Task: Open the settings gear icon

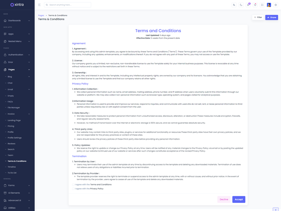Action: [276, 5]
